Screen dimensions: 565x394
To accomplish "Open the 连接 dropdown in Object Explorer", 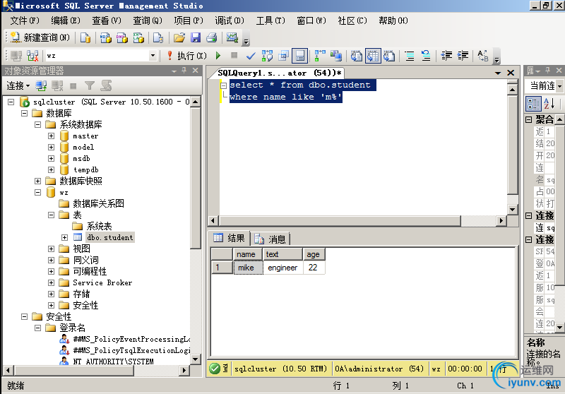I will pyautogui.click(x=18, y=85).
